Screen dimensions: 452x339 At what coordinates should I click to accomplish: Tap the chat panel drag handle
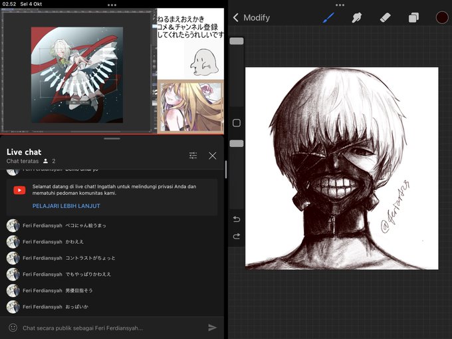[112, 139]
